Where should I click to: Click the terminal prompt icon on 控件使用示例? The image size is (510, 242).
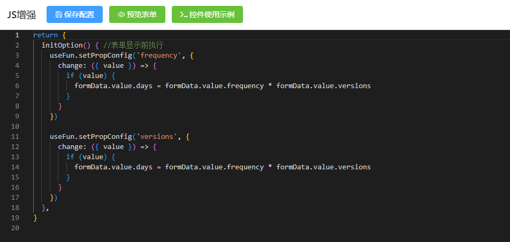click(183, 15)
